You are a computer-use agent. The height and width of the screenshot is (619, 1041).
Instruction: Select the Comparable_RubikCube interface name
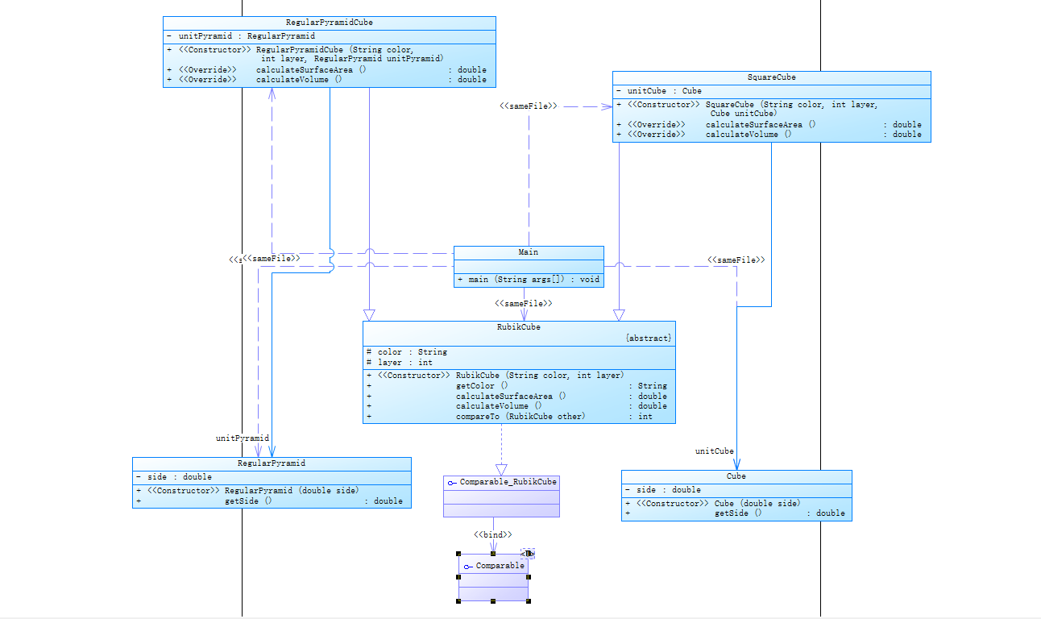pos(508,482)
